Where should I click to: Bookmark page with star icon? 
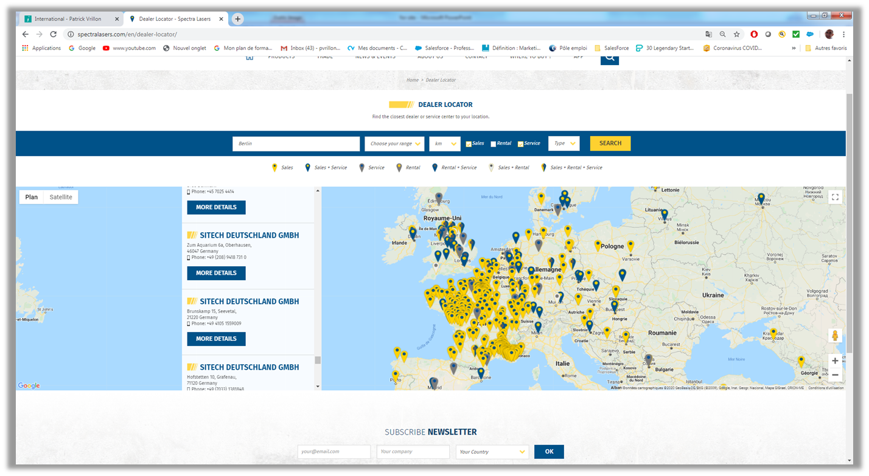[736, 34]
